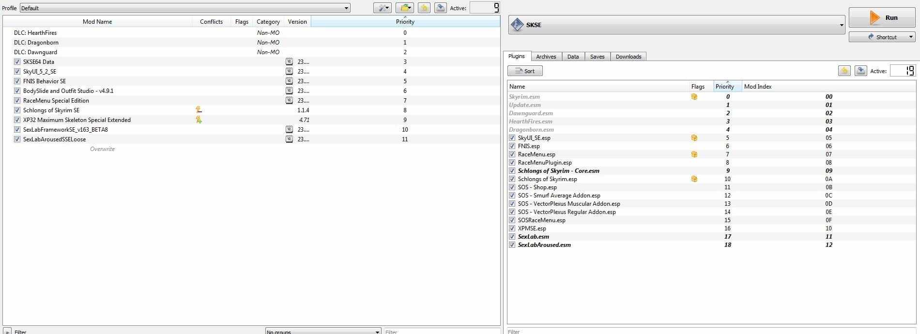920x334 pixels.
Task: Select the Dawnguard.esm plugin row
Action: [712, 113]
